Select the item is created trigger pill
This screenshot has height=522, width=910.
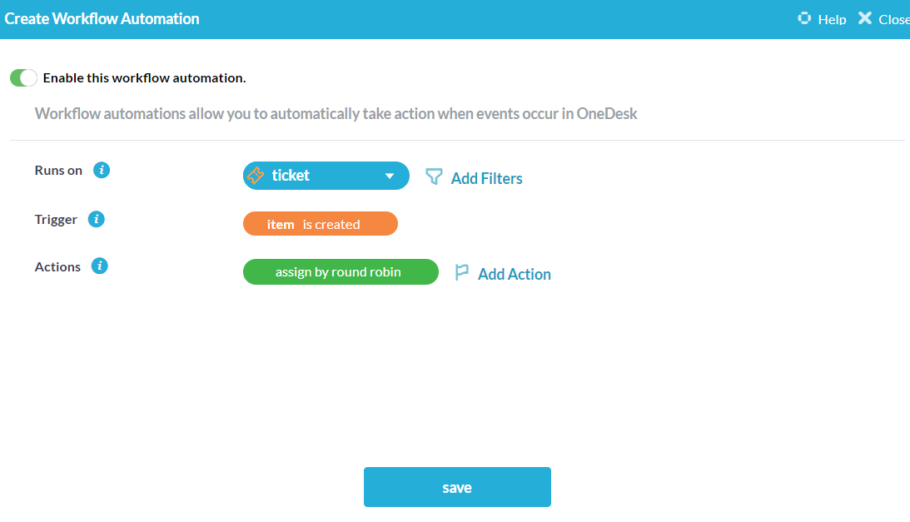click(x=320, y=224)
